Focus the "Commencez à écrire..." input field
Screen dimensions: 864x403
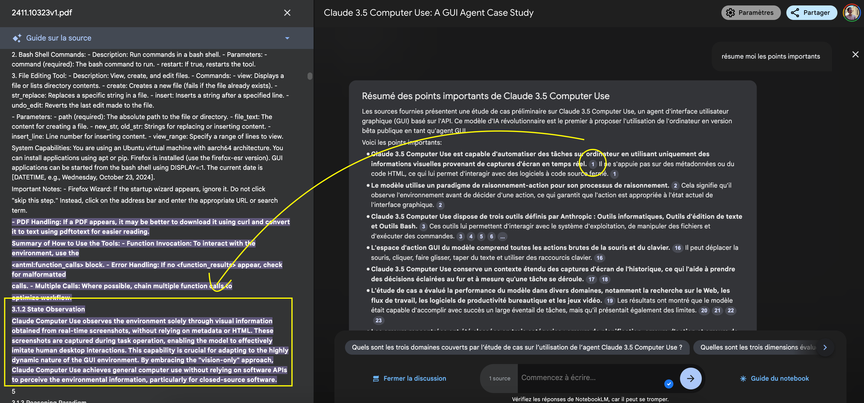tap(590, 378)
